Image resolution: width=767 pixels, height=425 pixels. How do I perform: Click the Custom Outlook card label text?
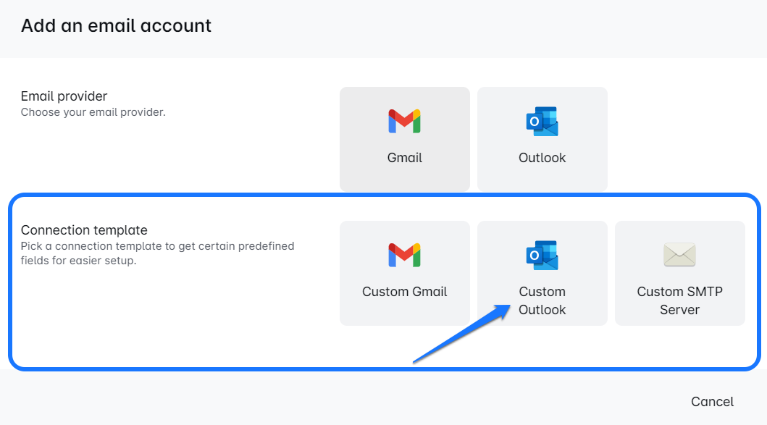pos(542,300)
